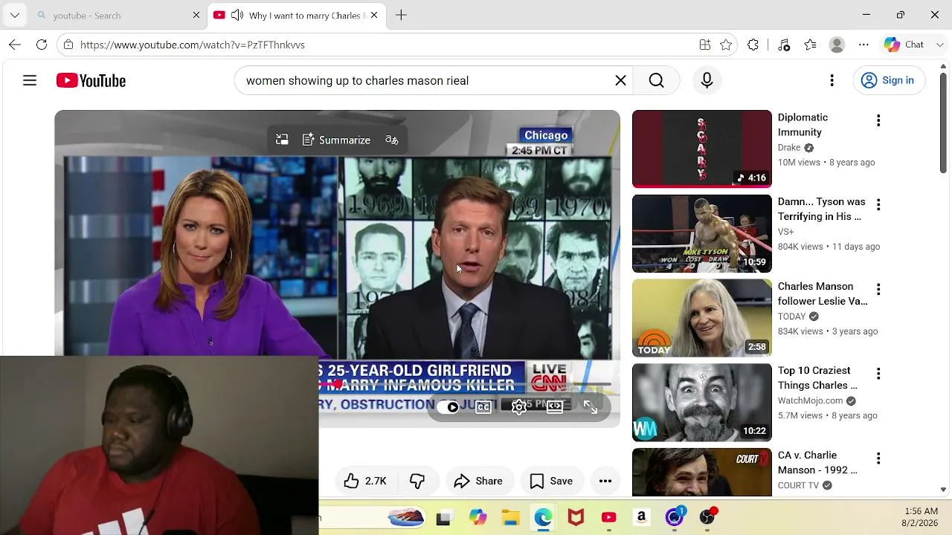Like the video with 2.7K likes
Image resolution: width=952 pixels, height=535 pixels.
(365, 481)
